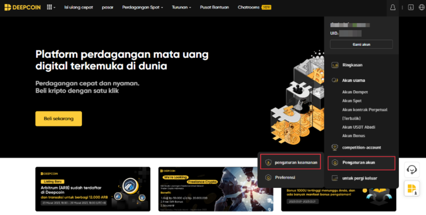The height and width of the screenshot is (215, 426).
Task: Open the Freelance Crypto recruitment banner
Action: [x=216, y=189]
